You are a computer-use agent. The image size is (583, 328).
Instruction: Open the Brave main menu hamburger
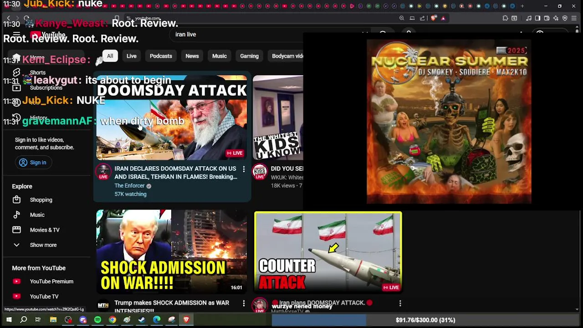point(574,18)
